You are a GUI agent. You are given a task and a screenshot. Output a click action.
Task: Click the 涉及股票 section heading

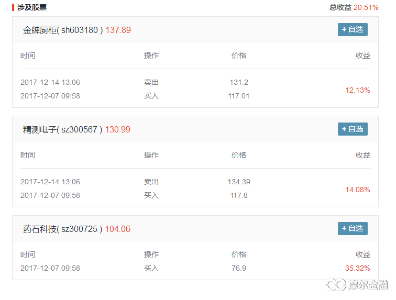pyautogui.click(x=32, y=7)
